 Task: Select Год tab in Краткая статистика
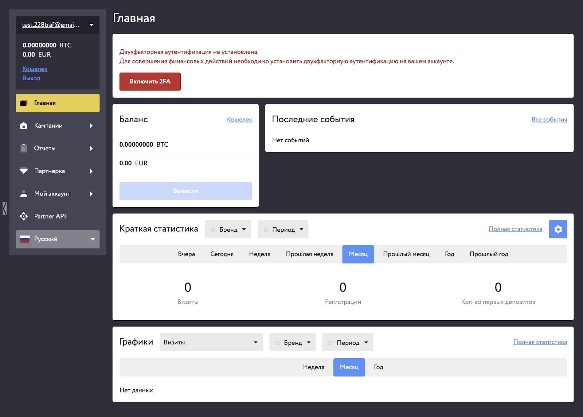tap(450, 254)
